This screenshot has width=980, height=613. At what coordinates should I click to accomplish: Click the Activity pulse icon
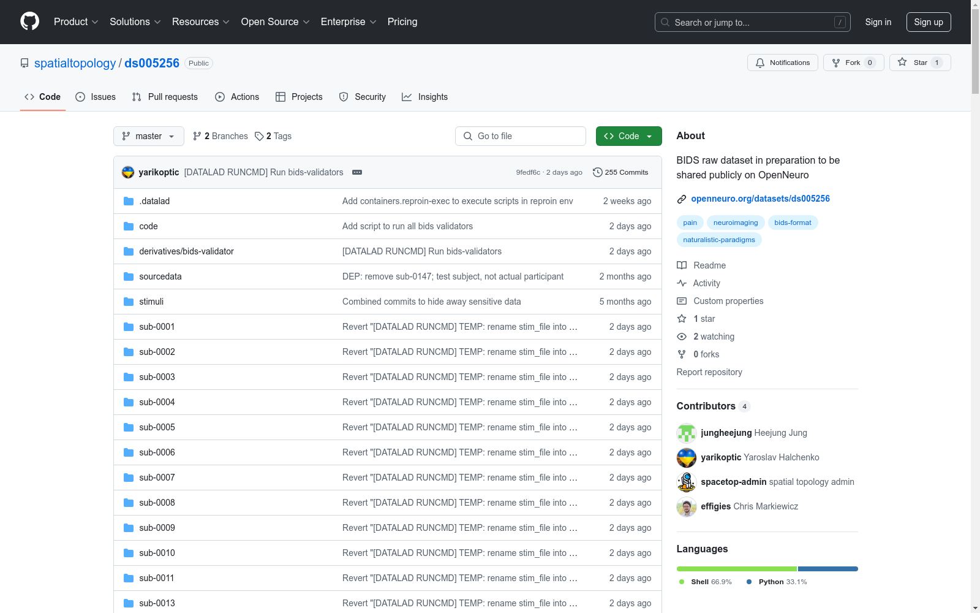click(x=682, y=283)
